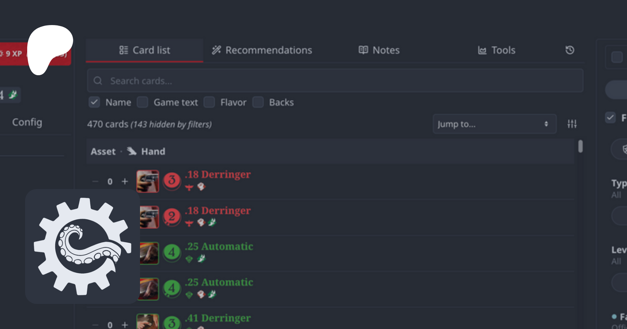Click the level 3 .18 Derringer cost icon
This screenshot has height=329, width=627.
point(172,180)
